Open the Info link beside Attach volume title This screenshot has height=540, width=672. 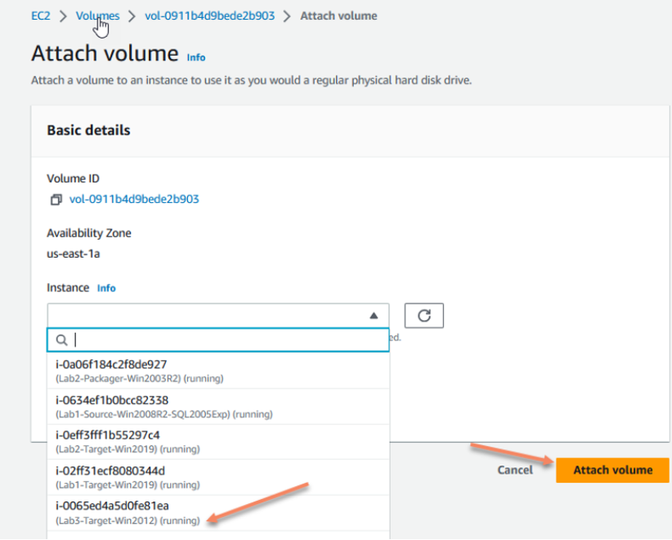(195, 57)
